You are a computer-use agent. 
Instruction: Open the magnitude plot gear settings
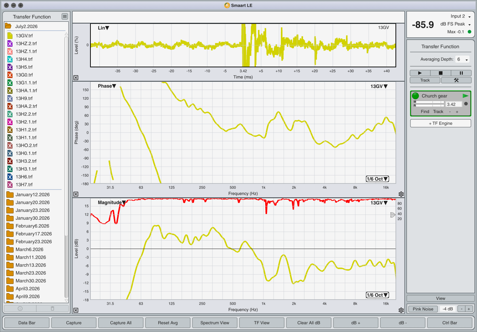401,310
